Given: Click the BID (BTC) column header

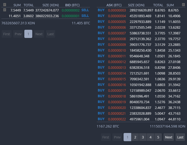Looking at the screenshot, I should [x=72, y=5].
